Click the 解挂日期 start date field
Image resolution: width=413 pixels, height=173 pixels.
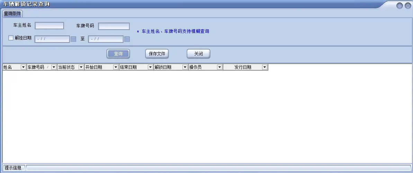tap(52, 39)
